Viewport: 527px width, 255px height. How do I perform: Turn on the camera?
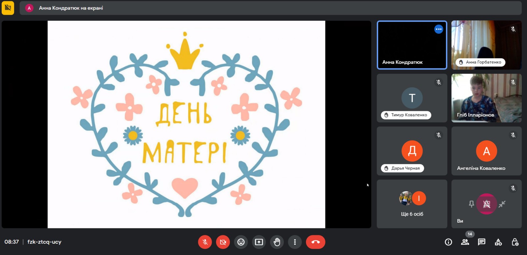pyautogui.click(x=223, y=242)
